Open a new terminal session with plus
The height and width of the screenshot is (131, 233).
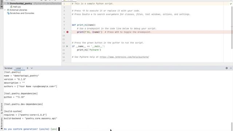click(x=27, y=68)
